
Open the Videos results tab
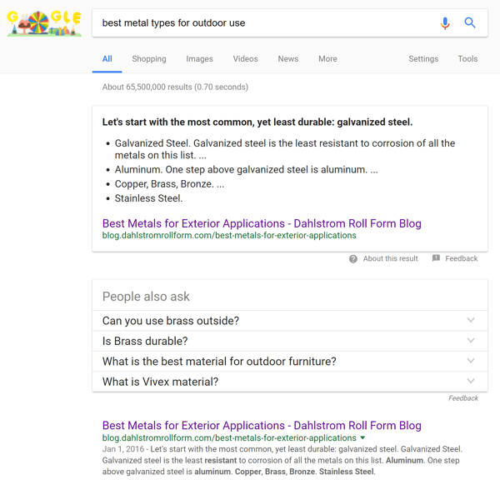(245, 59)
